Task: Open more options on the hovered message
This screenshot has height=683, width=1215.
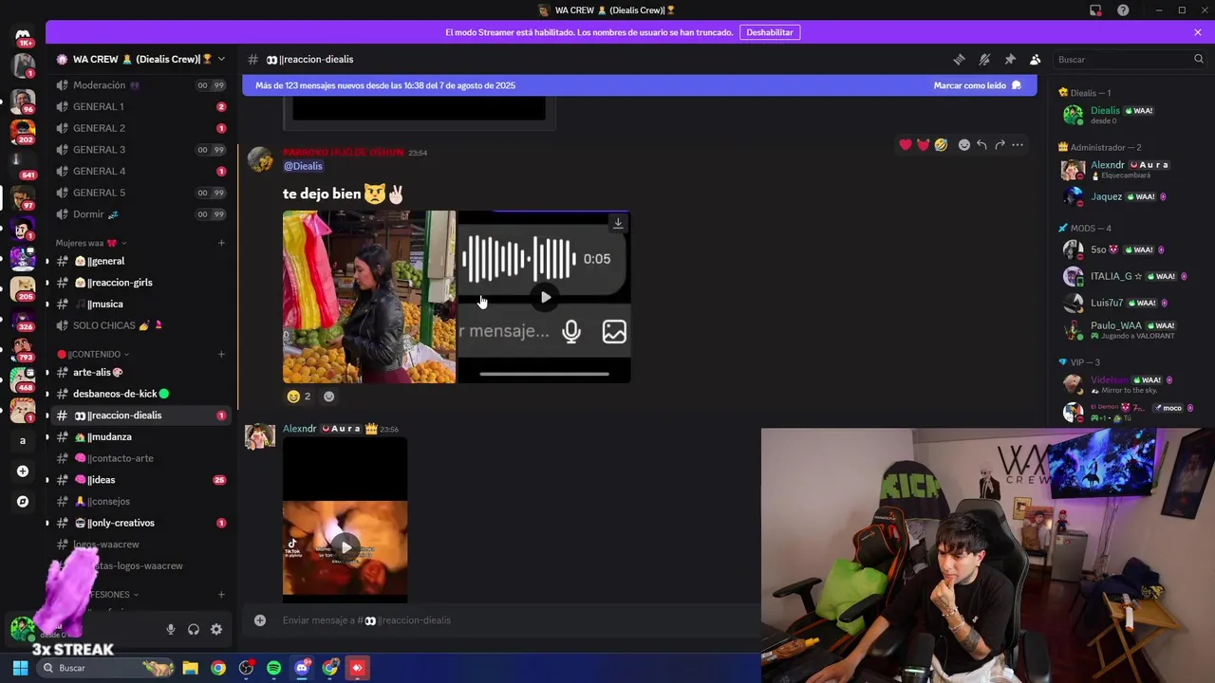Action: click(x=1018, y=145)
